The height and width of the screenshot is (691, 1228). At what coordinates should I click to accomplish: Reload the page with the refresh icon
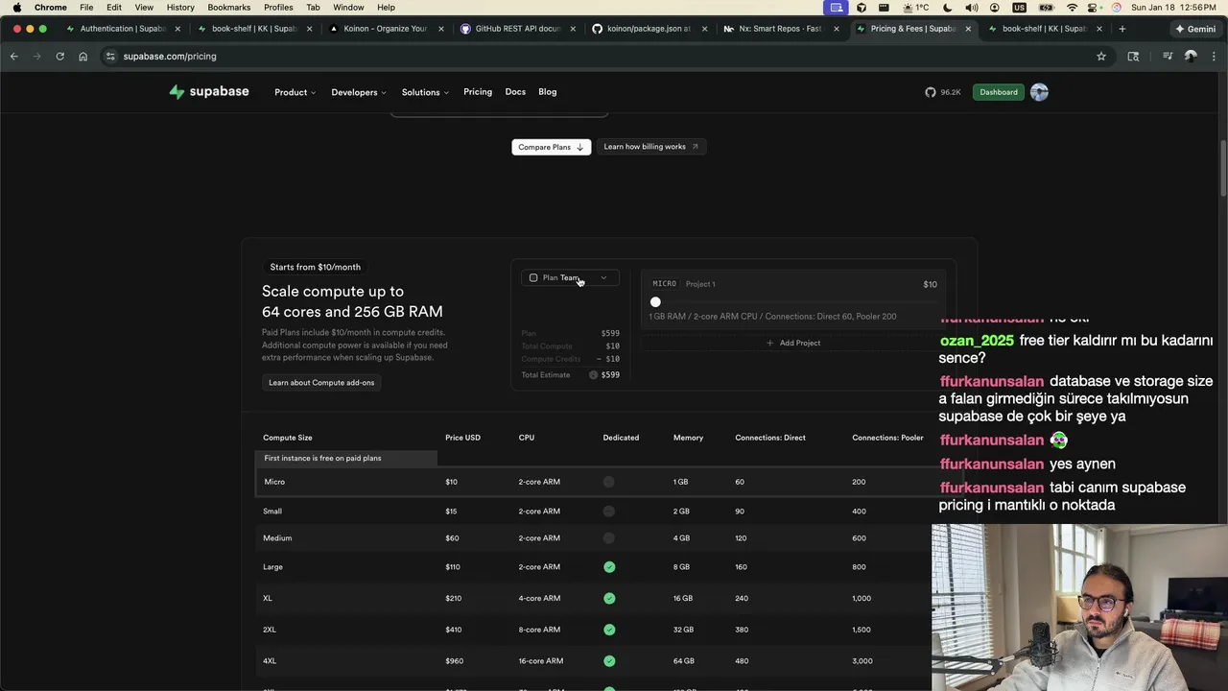tap(59, 57)
